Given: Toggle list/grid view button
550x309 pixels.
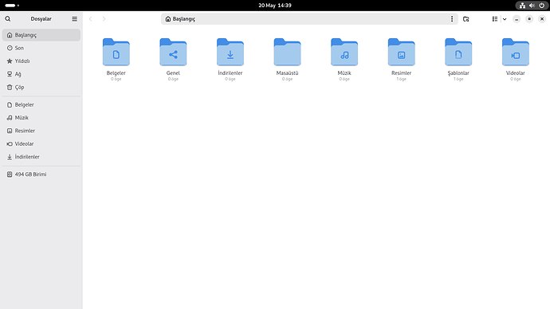Looking at the screenshot, I should pos(494,19).
